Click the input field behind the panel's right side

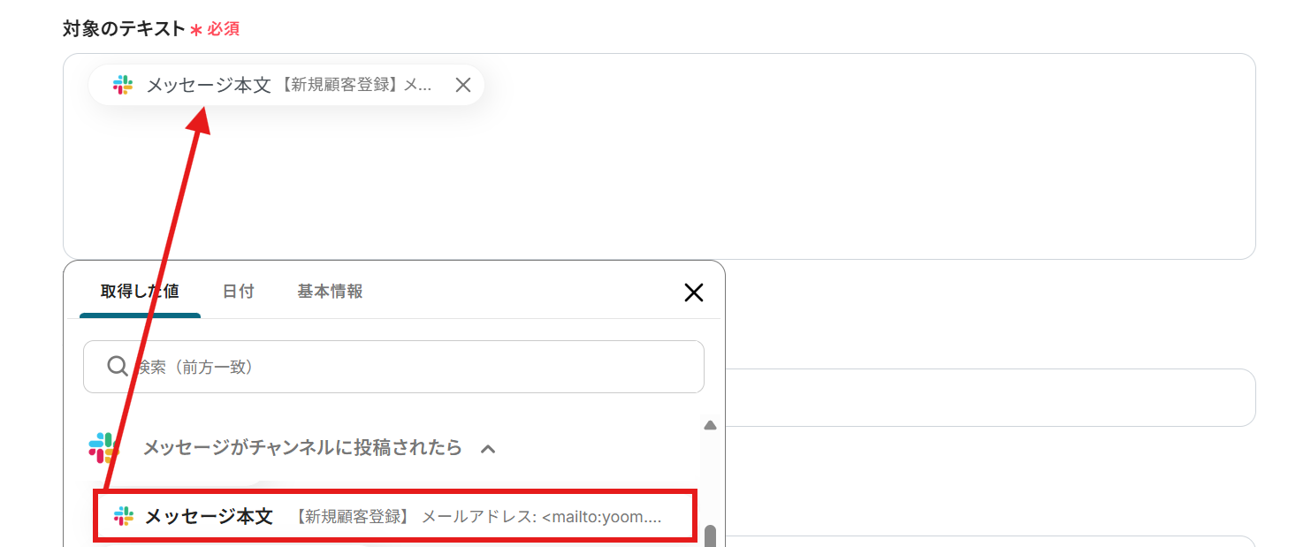pyautogui.click(x=990, y=398)
